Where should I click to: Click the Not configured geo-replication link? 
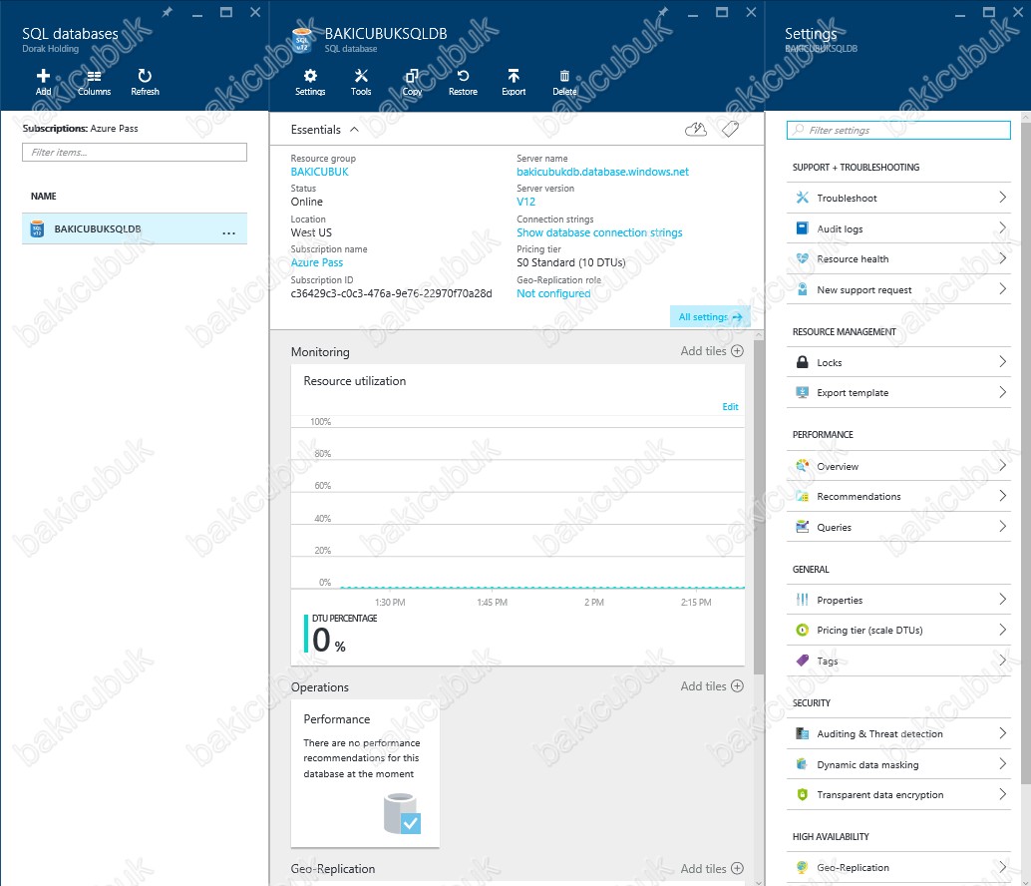pos(553,293)
